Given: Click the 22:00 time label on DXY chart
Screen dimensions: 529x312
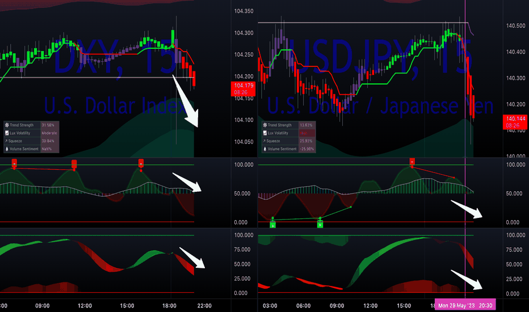Looking at the screenshot, I should [204, 306].
